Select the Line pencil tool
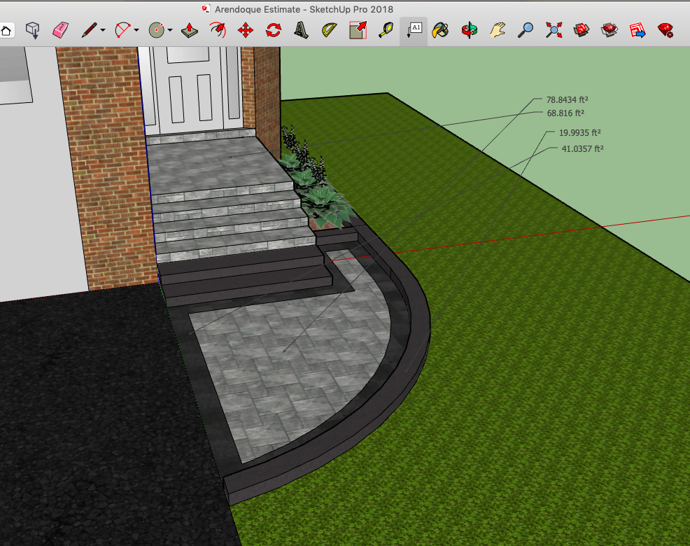Viewport: 690px width, 546px height. pos(90,30)
